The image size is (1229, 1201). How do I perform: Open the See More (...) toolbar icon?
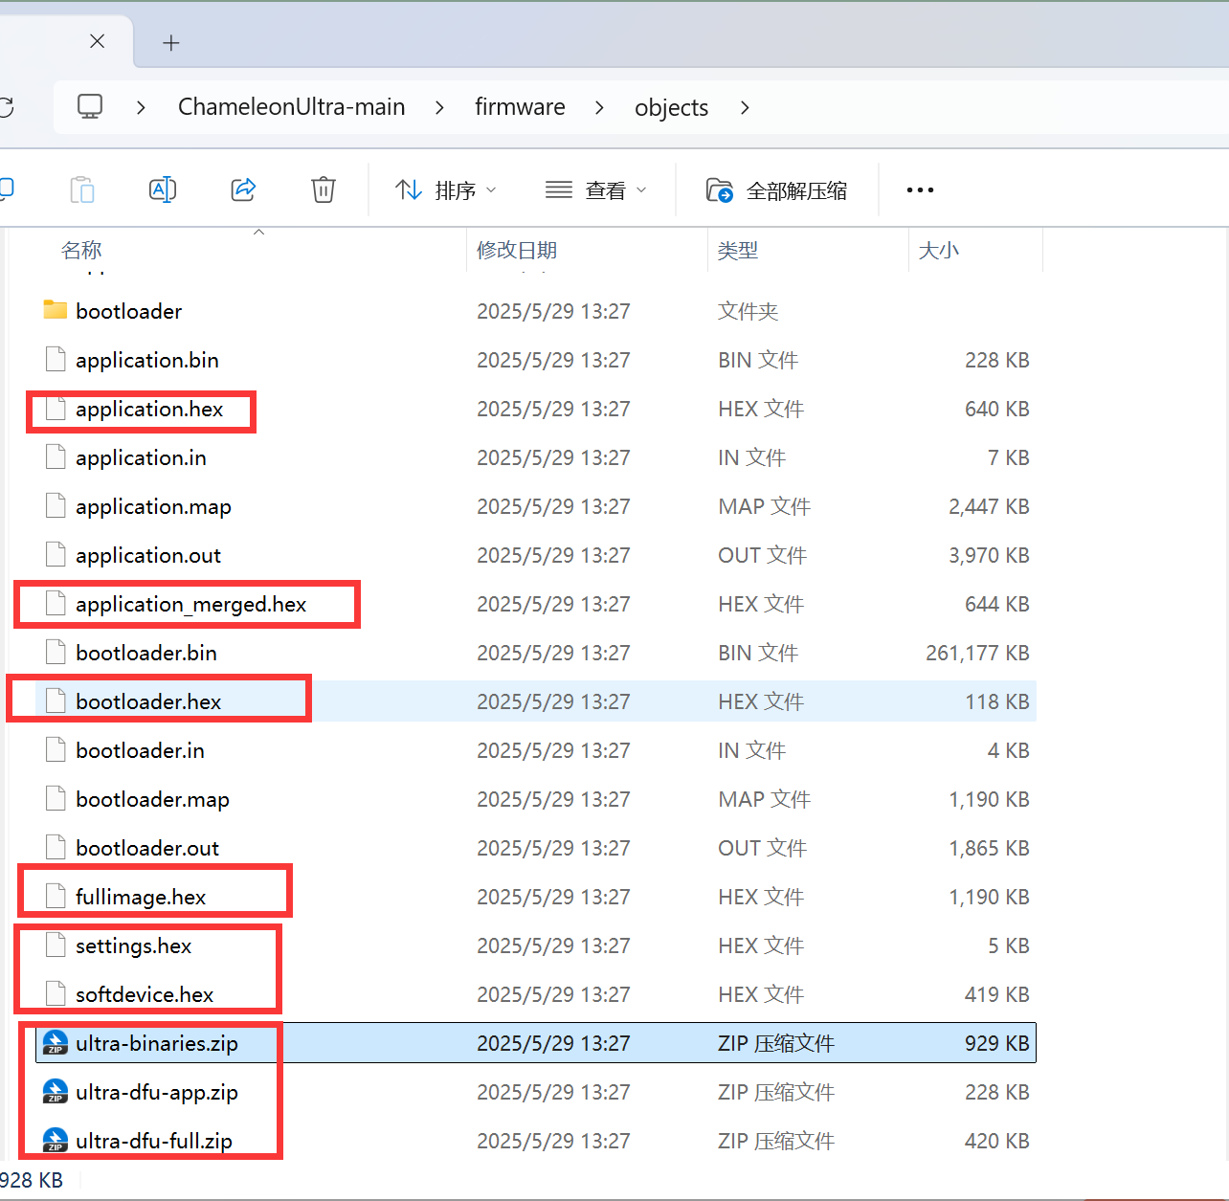coord(919,189)
